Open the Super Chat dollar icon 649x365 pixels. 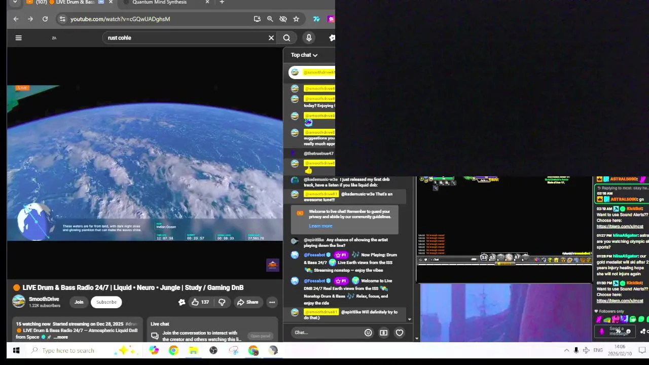(384, 333)
